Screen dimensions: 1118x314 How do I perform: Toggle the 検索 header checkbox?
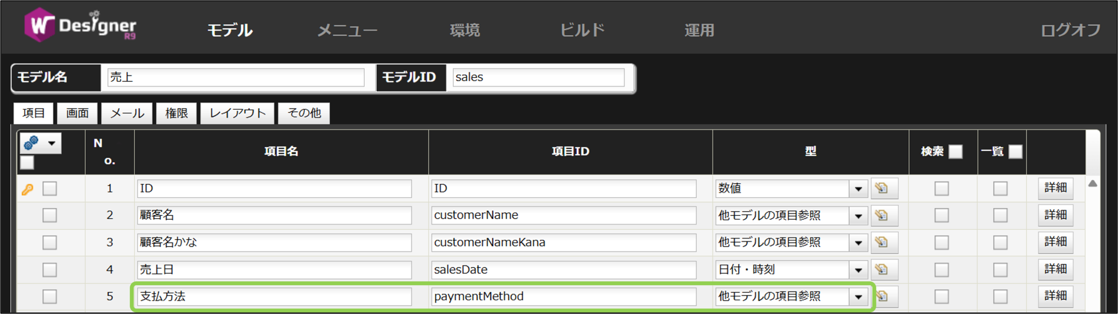pos(955,152)
